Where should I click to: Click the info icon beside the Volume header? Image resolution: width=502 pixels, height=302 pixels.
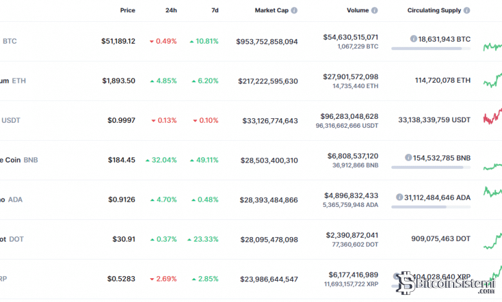pos(375,11)
